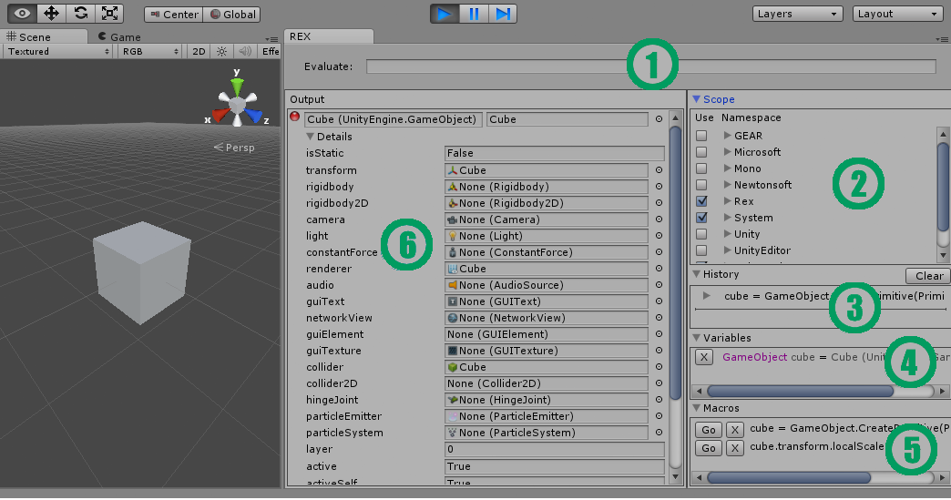Open object picker for hingeJoint row

pyautogui.click(x=659, y=400)
